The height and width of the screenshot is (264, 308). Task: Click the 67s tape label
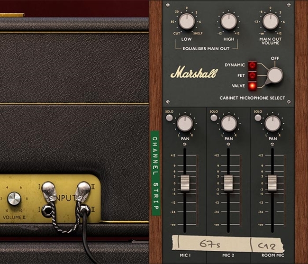210,244
